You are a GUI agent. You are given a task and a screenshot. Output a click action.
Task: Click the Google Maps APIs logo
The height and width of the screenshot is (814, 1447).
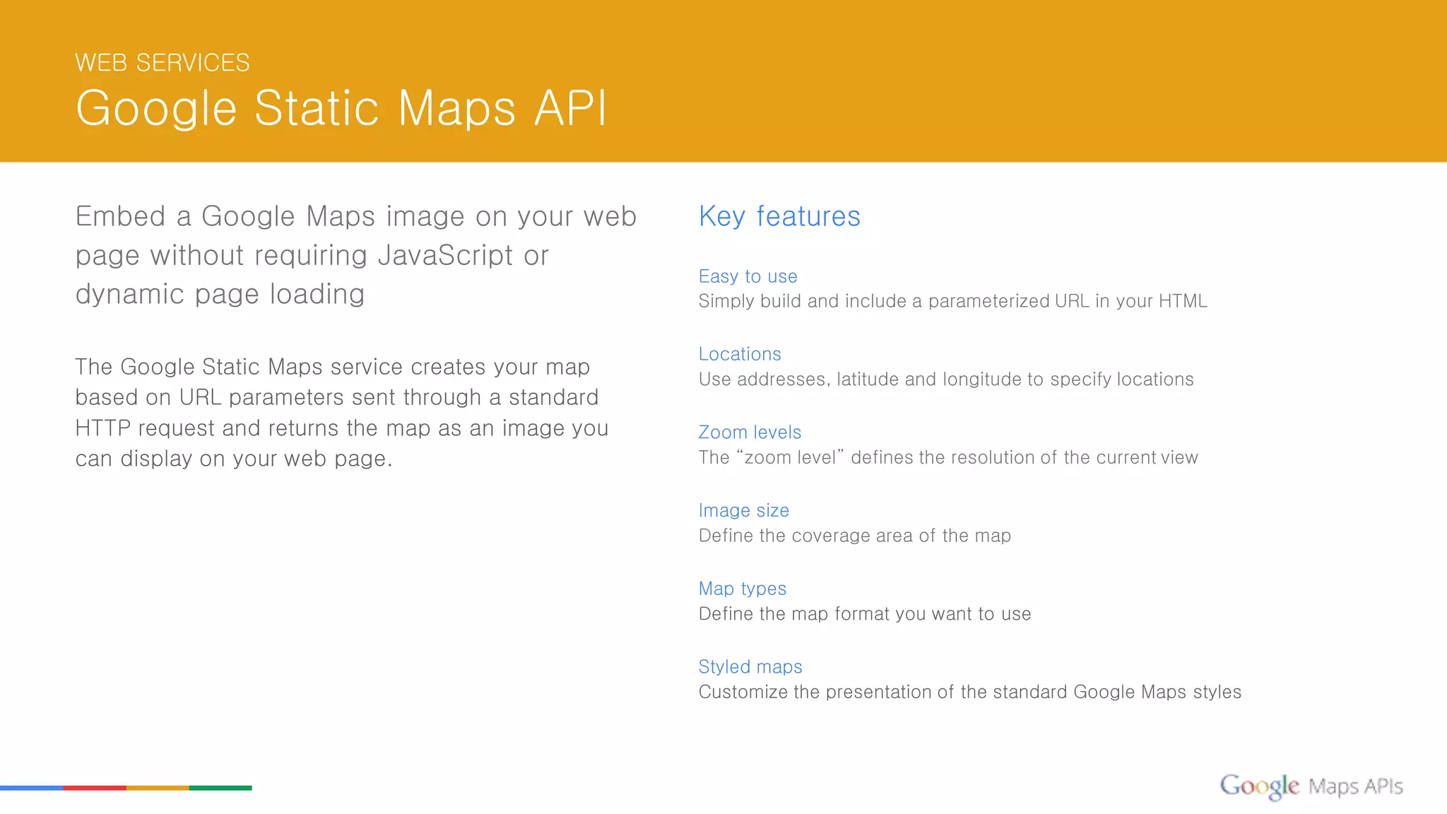click(1311, 786)
